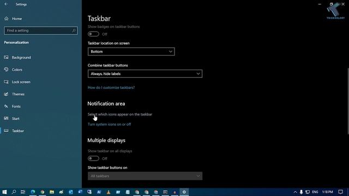Expand the Taskbar location on screen dropdown
349x196 pixels.
[131, 52]
